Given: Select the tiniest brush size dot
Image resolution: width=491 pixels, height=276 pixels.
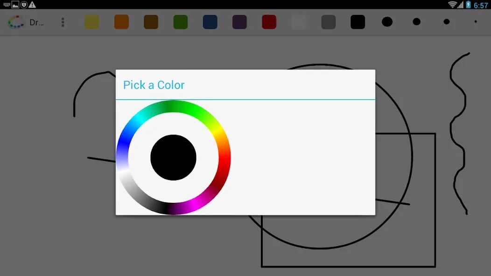Looking at the screenshot, I should click(x=476, y=21).
